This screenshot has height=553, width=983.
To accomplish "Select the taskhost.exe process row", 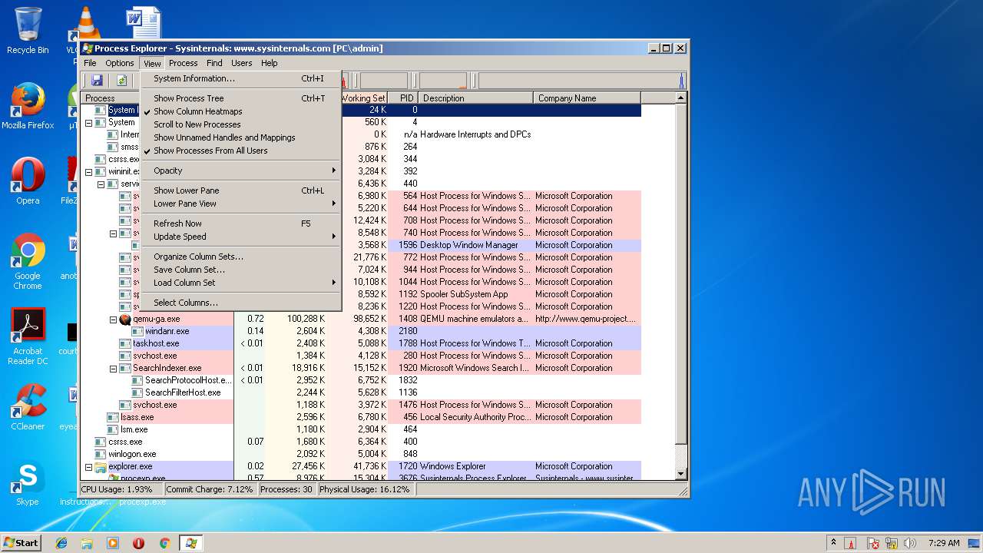I will pos(361,343).
